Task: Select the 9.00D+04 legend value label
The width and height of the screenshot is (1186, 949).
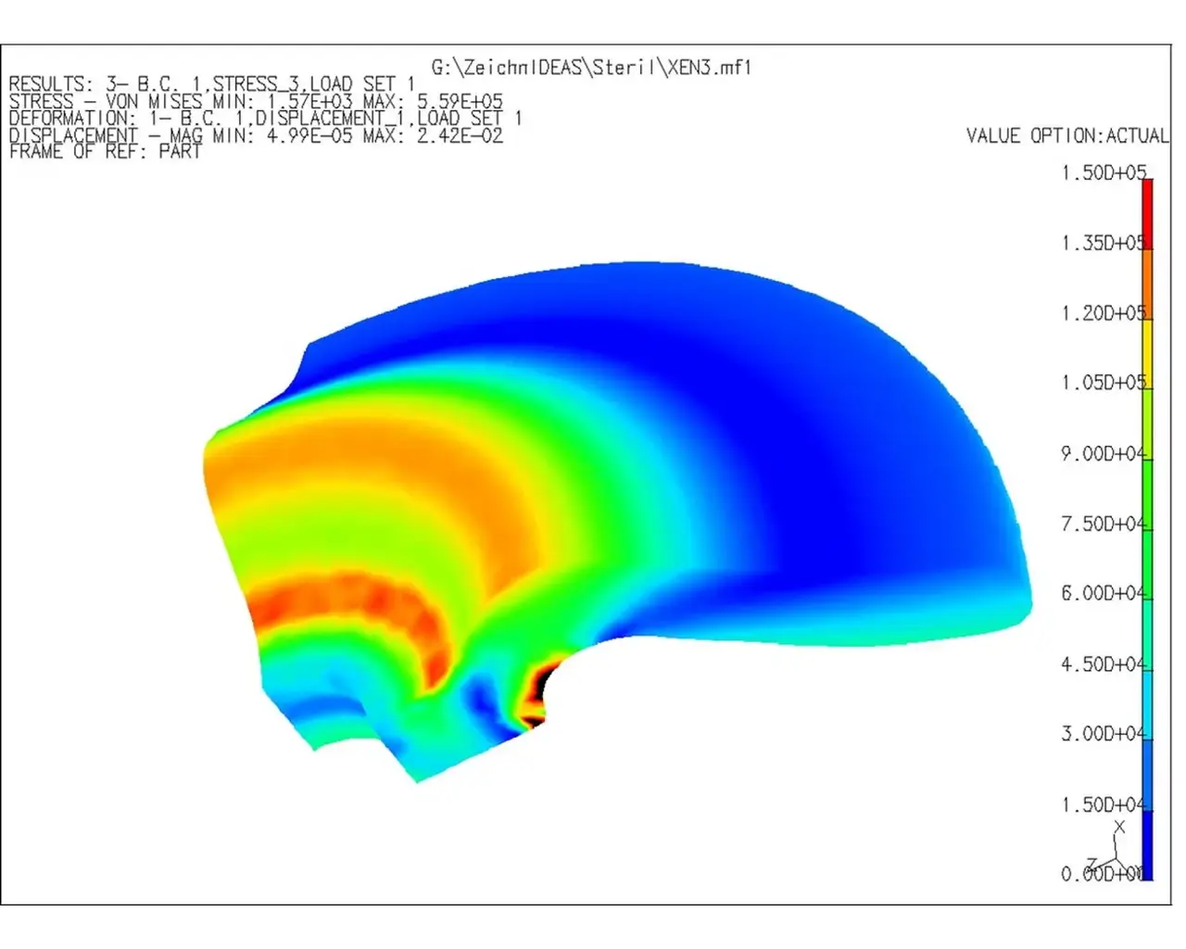Action: [x=1103, y=454]
